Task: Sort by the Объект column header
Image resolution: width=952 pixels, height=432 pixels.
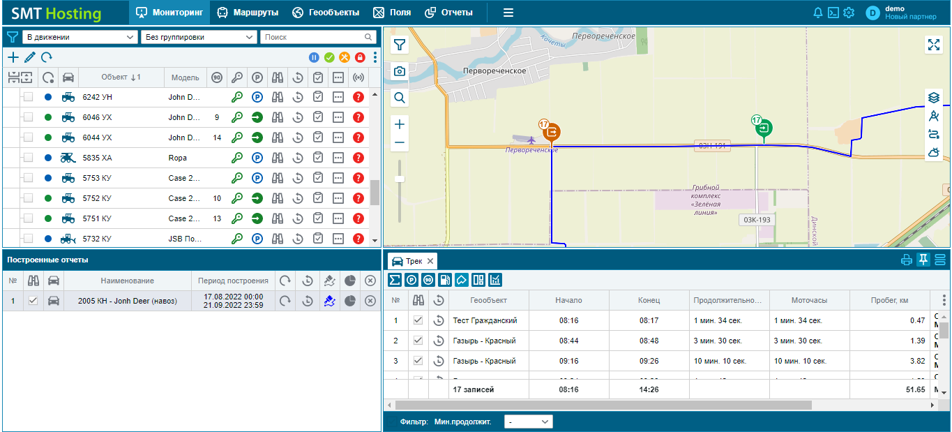Action: pos(121,77)
